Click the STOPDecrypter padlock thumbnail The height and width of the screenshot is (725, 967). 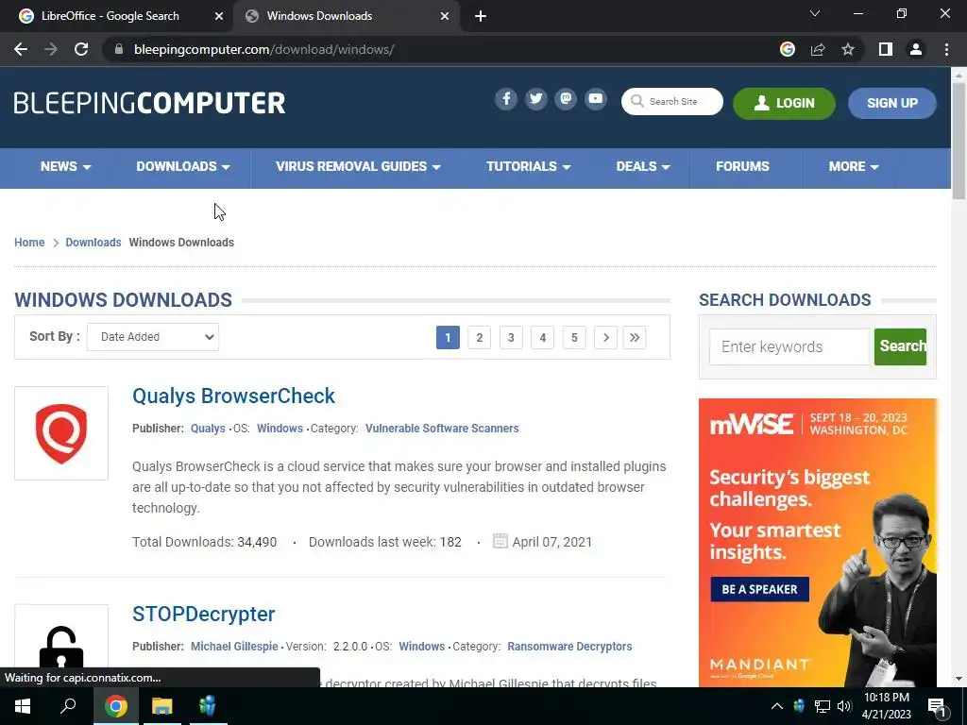click(61, 646)
